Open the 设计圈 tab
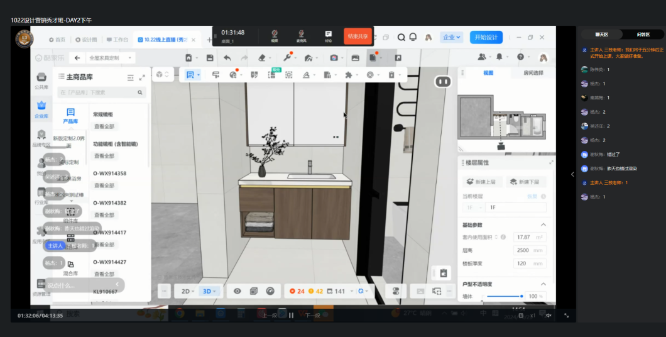666x337 pixels. click(x=87, y=40)
